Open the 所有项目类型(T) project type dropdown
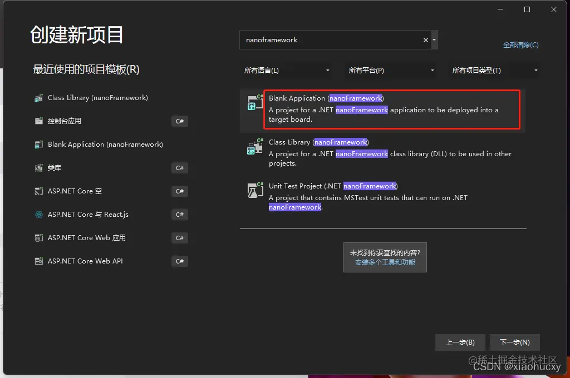The height and width of the screenshot is (378, 570). click(x=495, y=71)
